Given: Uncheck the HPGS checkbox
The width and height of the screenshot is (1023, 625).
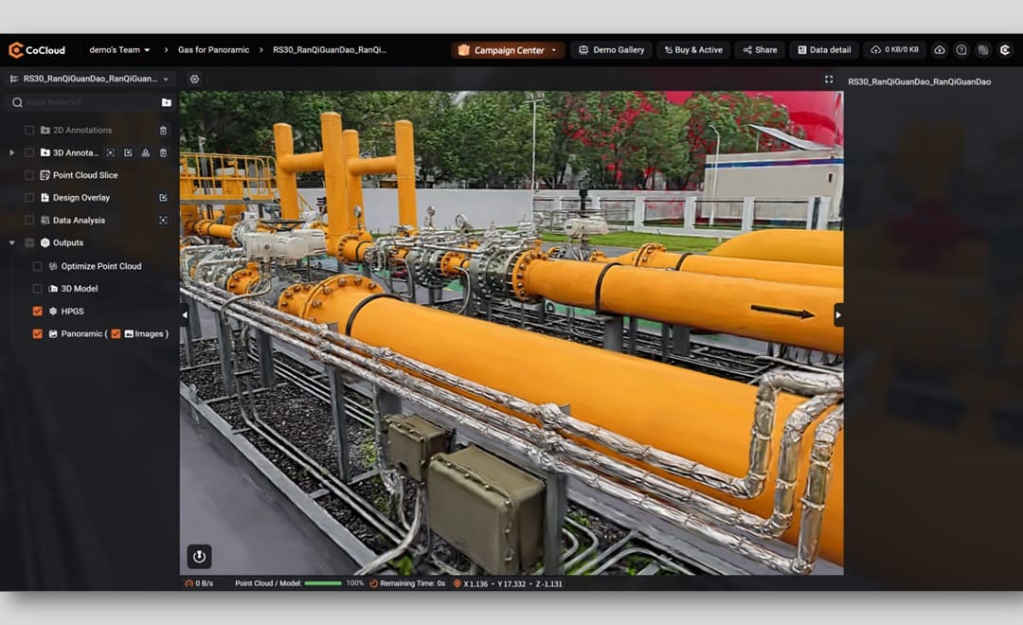Looking at the screenshot, I should click(37, 312).
